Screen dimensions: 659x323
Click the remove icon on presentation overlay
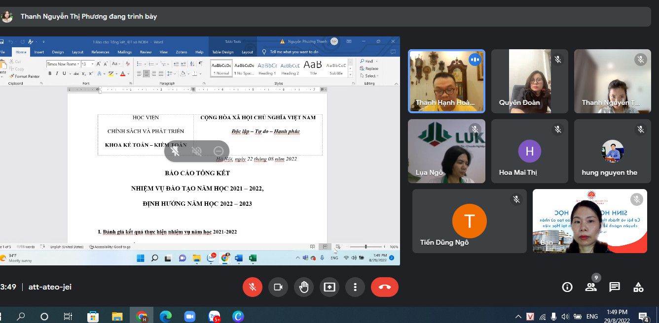(x=219, y=151)
